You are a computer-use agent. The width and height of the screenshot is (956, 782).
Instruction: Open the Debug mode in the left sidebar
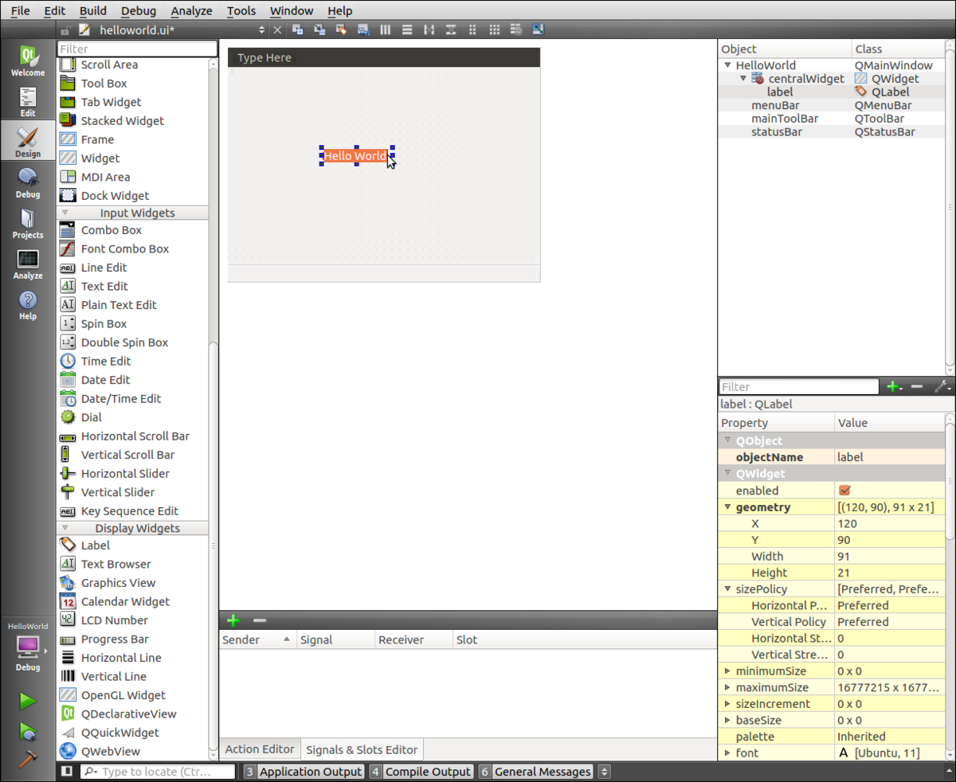coord(27,182)
